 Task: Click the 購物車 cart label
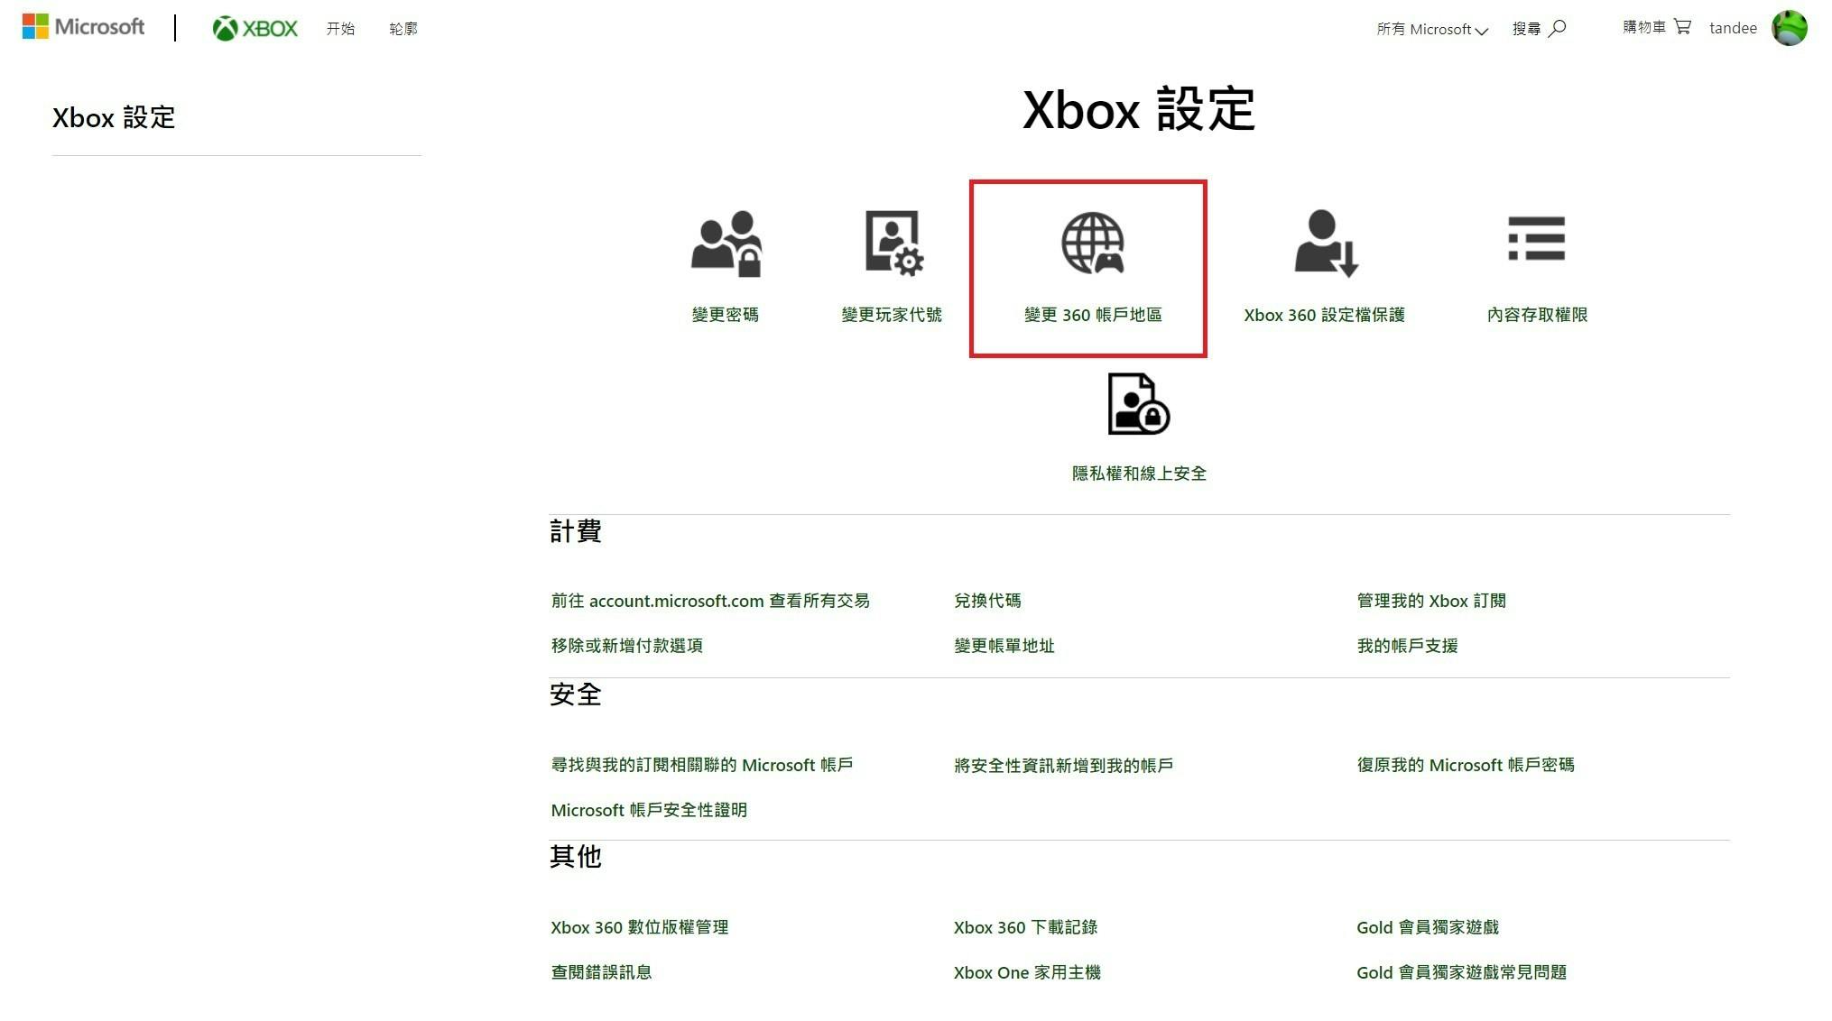click(x=1644, y=27)
